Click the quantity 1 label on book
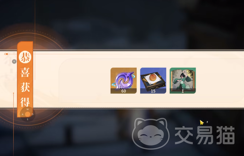The width and height of the screenshot is (244, 156). click(183, 91)
